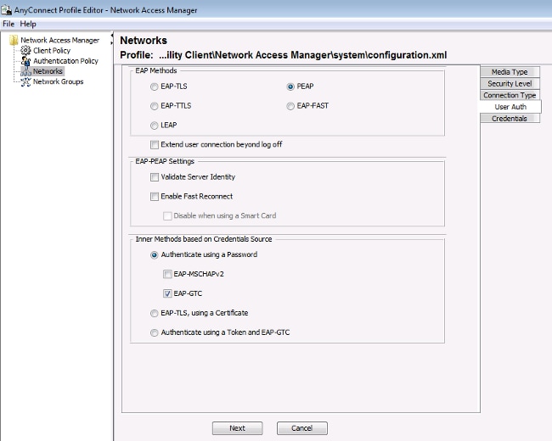Select Authenticate using a Password option

pyautogui.click(x=155, y=255)
